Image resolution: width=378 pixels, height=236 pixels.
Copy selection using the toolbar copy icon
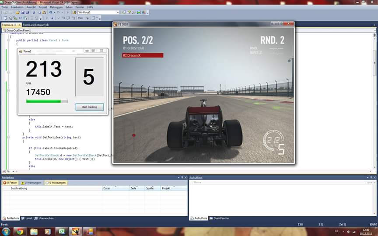pyautogui.click(x=39, y=12)
